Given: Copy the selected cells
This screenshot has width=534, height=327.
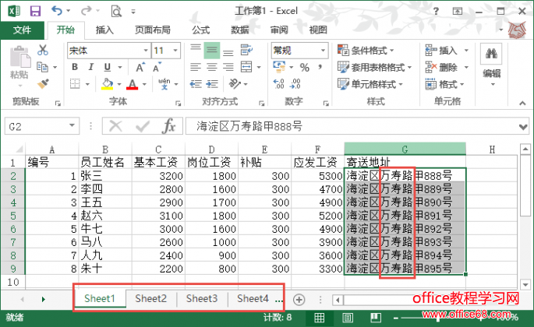Looking at the screenshot, I should tap(42, 67).
